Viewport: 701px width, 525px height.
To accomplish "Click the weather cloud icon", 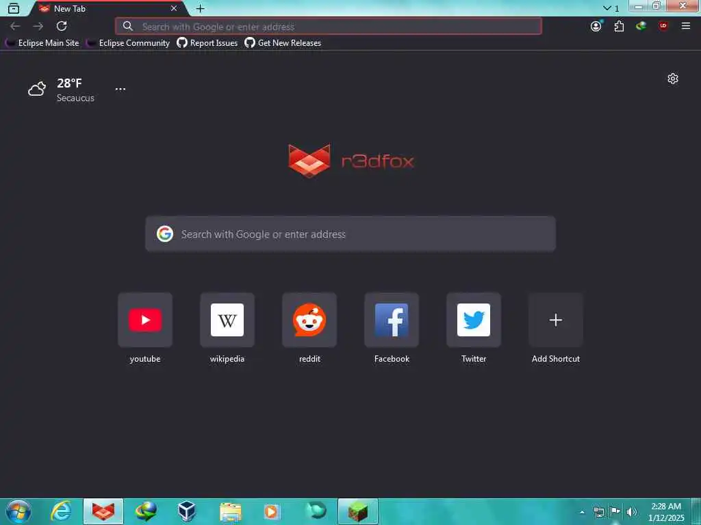I will pyautogui.click(x=37, y=89).
